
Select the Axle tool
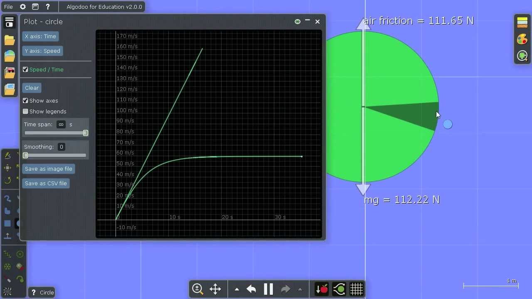click(x=7, y=267)
